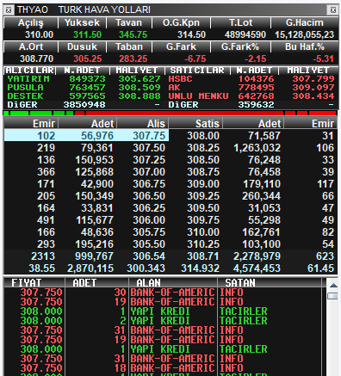The width and height of the screenshot is (341, 376).
Task: Select the buyers DiGER total 3850948
Action: pyautogui.click(x=84, y=105)
